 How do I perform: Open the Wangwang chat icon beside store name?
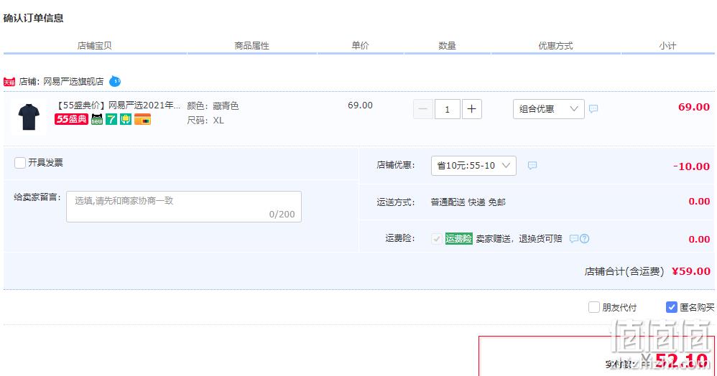[x=115, y=81]
